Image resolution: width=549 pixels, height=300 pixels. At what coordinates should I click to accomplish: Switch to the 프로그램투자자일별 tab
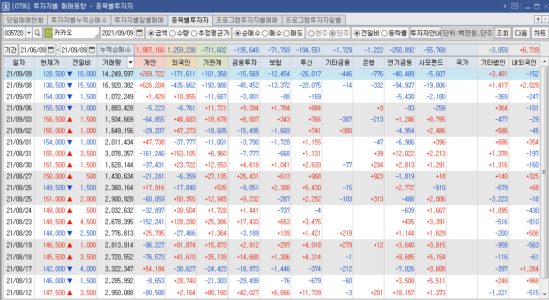[x=313, y=20]
